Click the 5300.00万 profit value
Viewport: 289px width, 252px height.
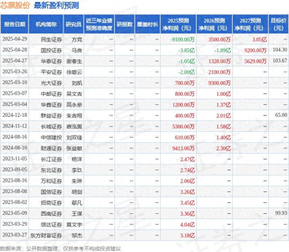click(184, 127)
